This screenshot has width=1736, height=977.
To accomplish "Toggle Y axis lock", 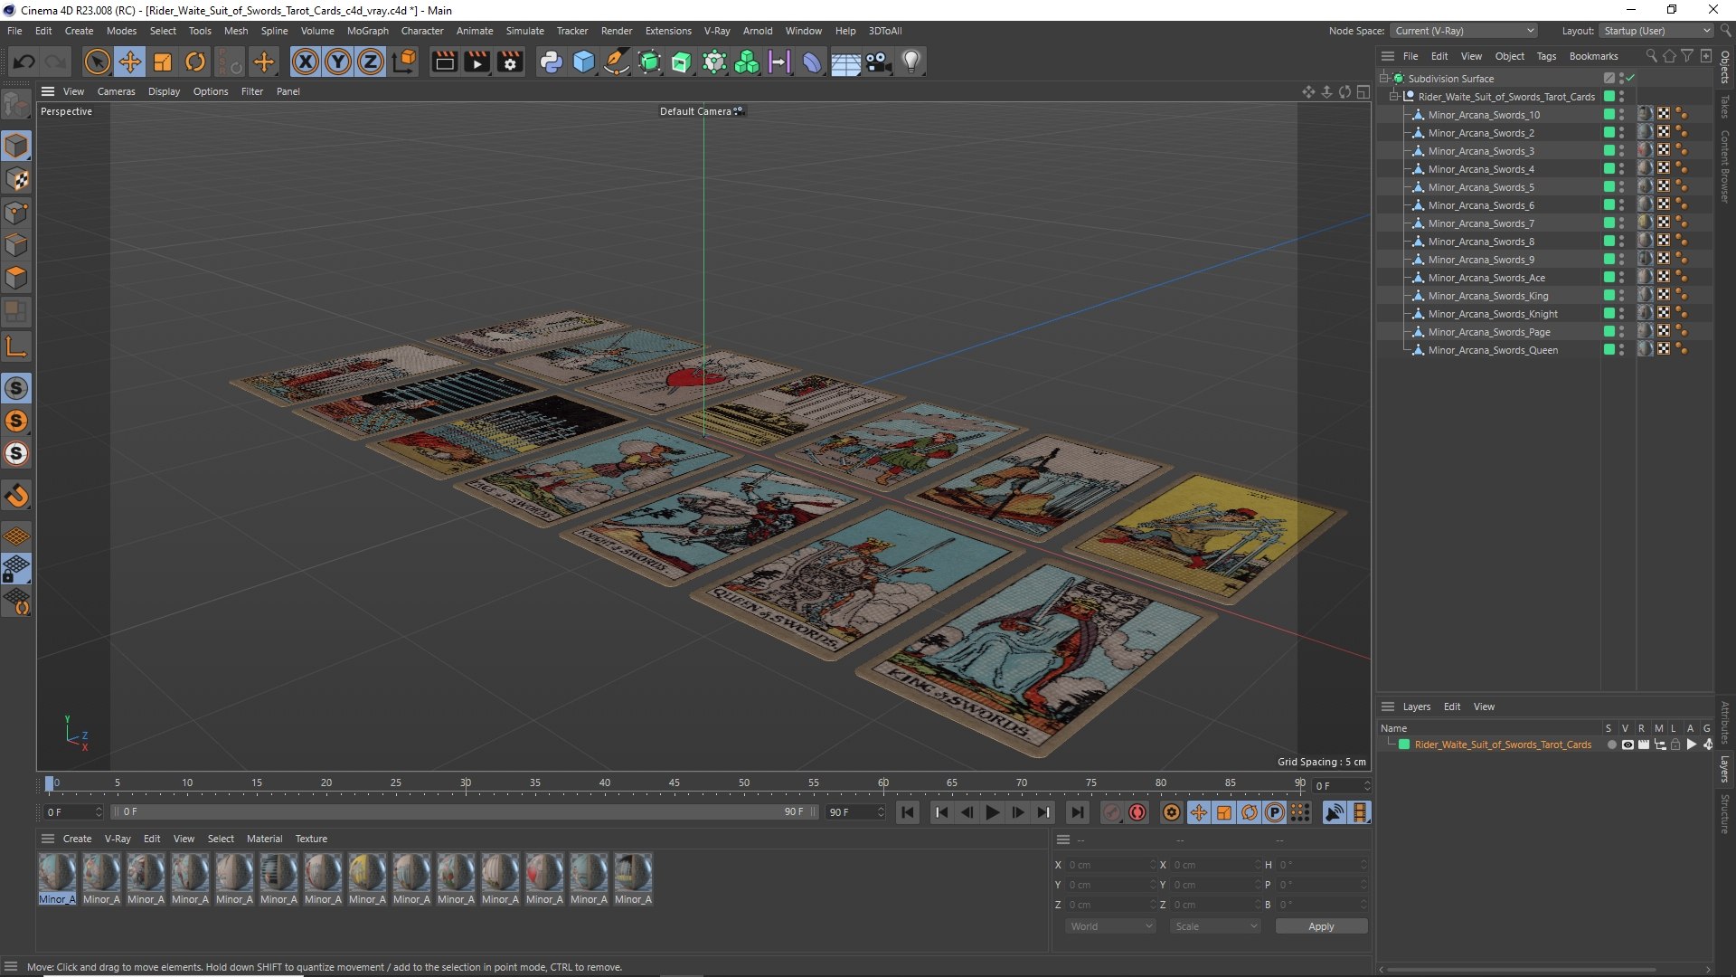I will [338, 62].
